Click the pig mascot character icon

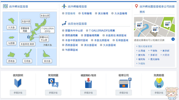[172, 93]
